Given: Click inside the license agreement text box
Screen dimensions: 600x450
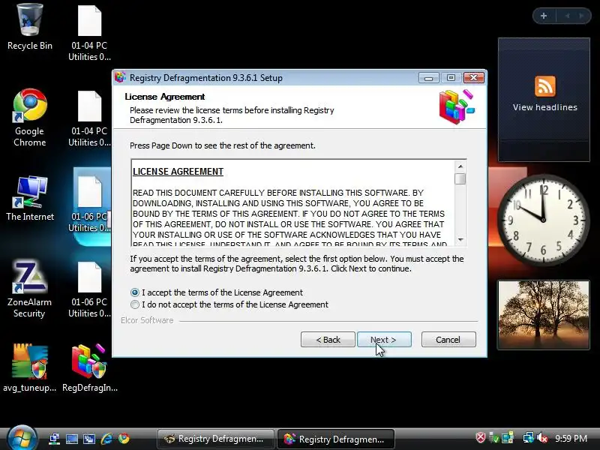Looking at the screenshot, I should coord(292,202).
